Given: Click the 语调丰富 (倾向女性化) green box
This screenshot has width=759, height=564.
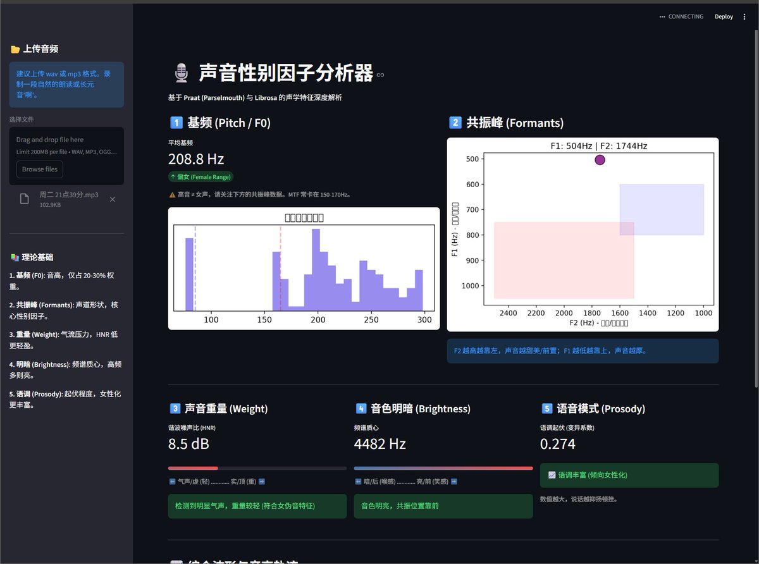Looking at the screenshot, I should tap(629, 475).
